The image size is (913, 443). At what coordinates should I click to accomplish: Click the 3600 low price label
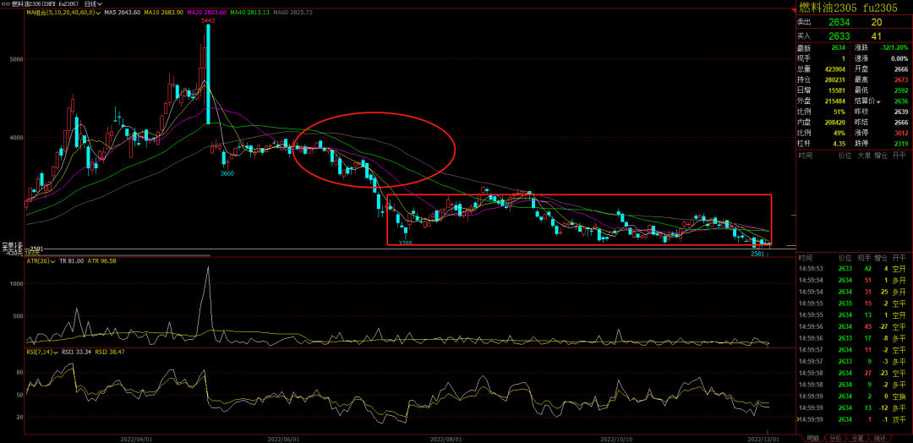click(227, 173)
